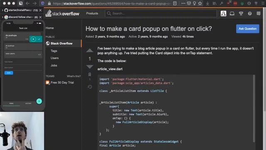
Task: Click the vote count number 1
Action: click(x=90, y=59)
